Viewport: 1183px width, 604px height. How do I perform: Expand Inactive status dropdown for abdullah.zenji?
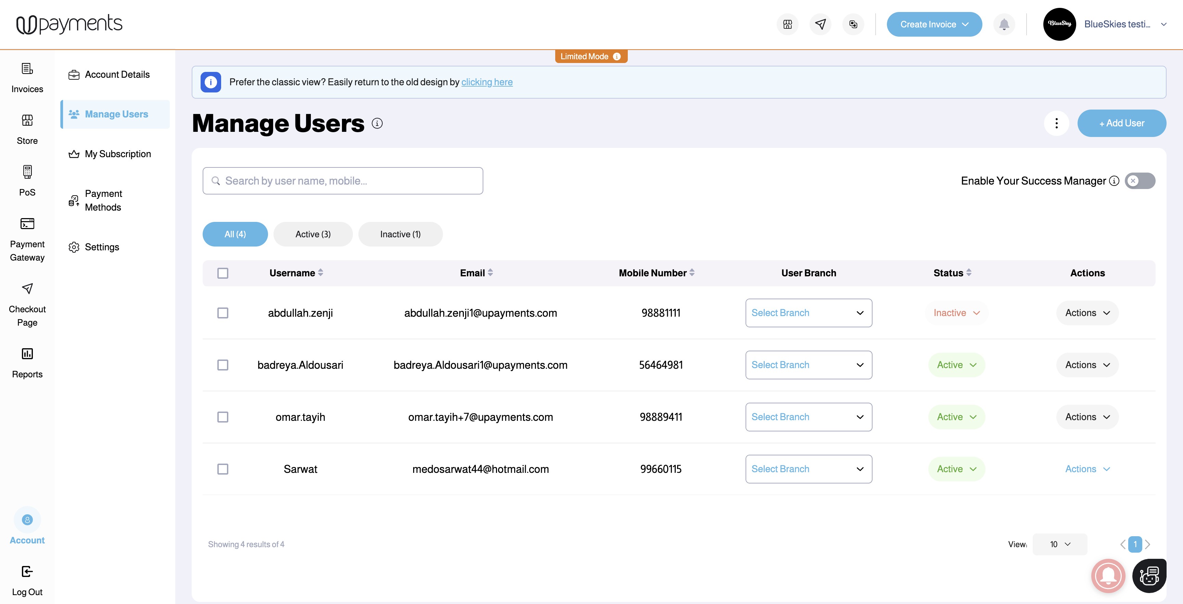957,313
